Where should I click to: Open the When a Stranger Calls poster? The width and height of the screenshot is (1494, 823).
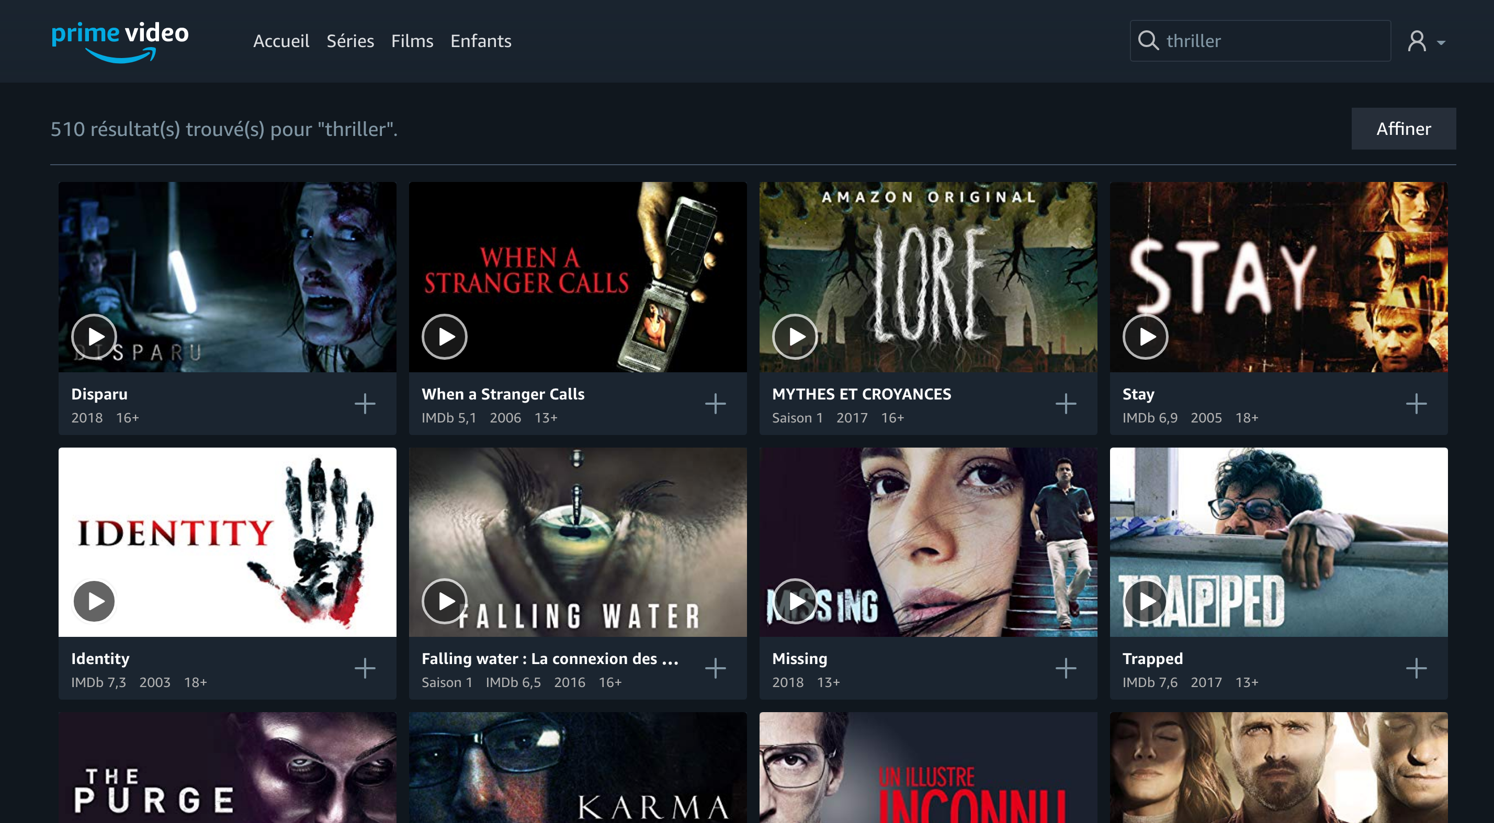pos(578,277)
